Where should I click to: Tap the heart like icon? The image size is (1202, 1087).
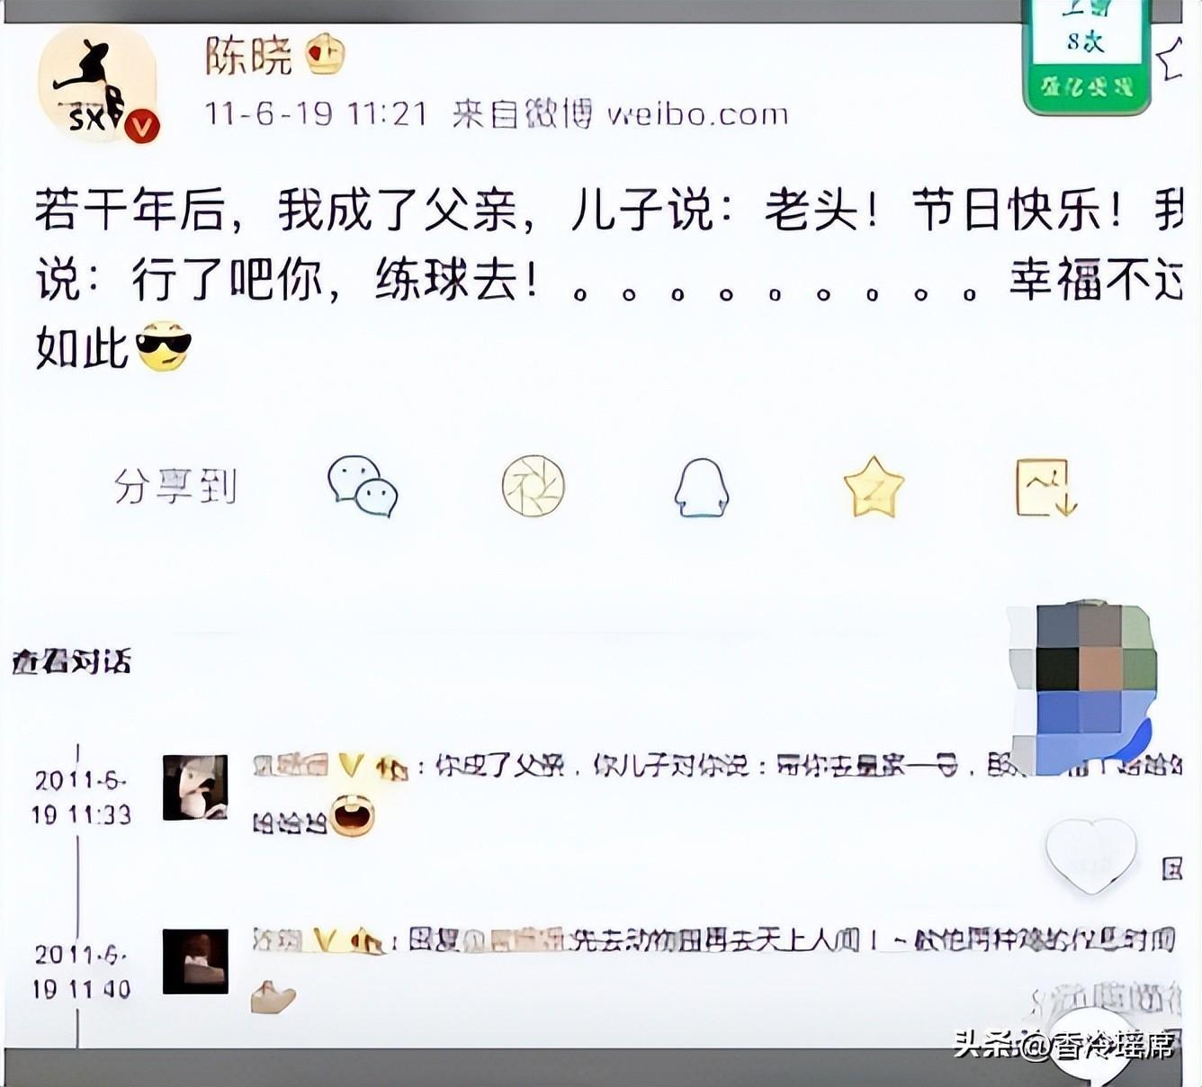(1090, 855)
